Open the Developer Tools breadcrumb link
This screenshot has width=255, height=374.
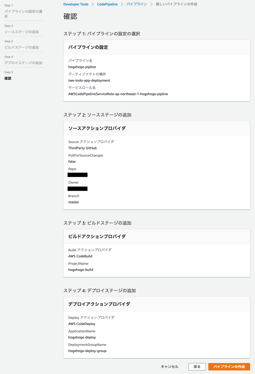click(76, 4)
